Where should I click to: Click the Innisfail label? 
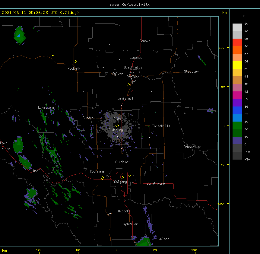pos(125,98)
